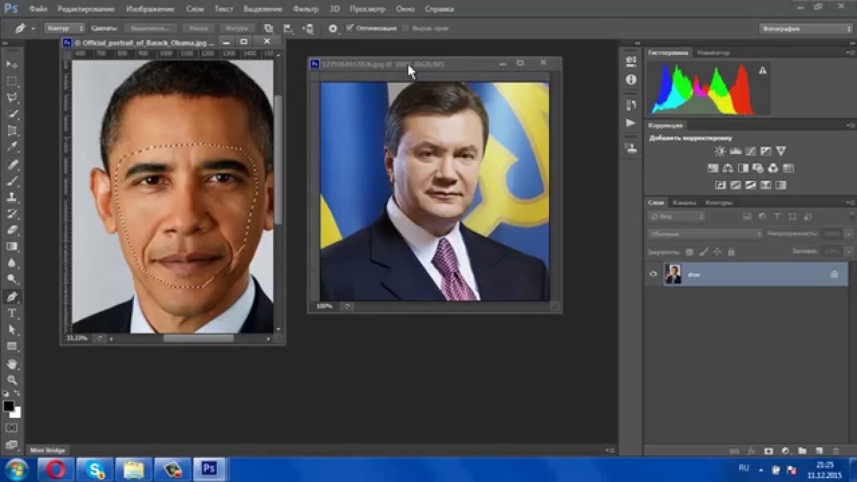Select the Pen tool in the toolbox
Image resolution: width=857 pixels, height=482 pixels.
(x=12, y=297)
